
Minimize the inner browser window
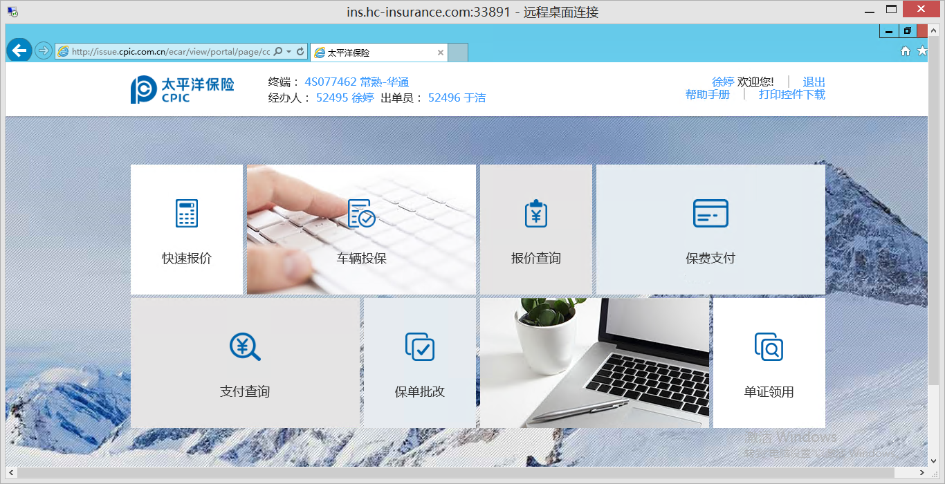[x=889, y=31]
